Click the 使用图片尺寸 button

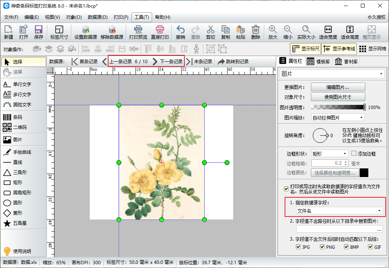(338, 97)
